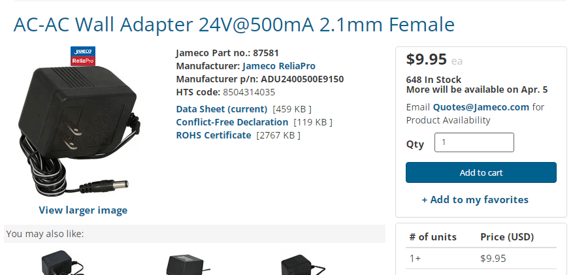Screen dimensions: 573x275
Task: Focus the Qty input field
Action: [474, 142]
